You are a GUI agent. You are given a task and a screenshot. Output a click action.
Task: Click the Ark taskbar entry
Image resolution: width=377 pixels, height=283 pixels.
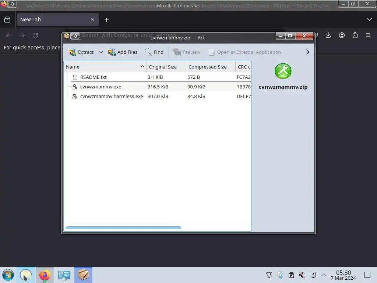tap(83, 275)
